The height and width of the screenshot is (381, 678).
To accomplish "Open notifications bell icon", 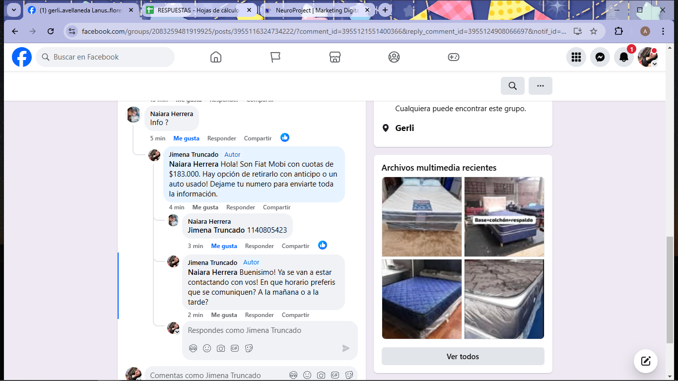I will tap(624, 57).
